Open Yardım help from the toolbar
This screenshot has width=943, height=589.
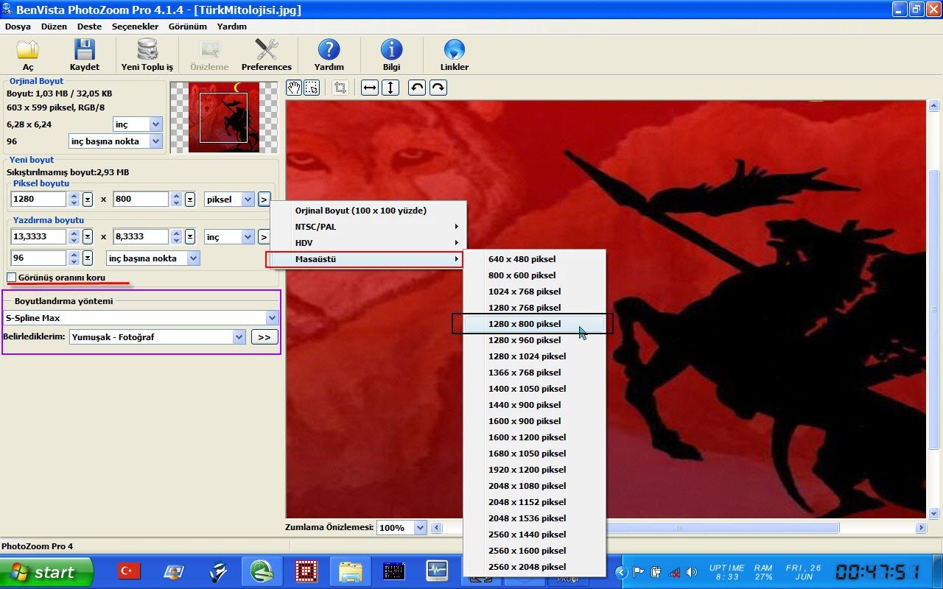pos(329,54)
